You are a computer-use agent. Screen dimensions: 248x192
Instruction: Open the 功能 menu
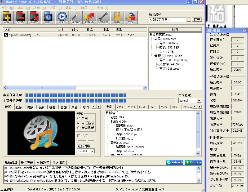pos(39,8)
